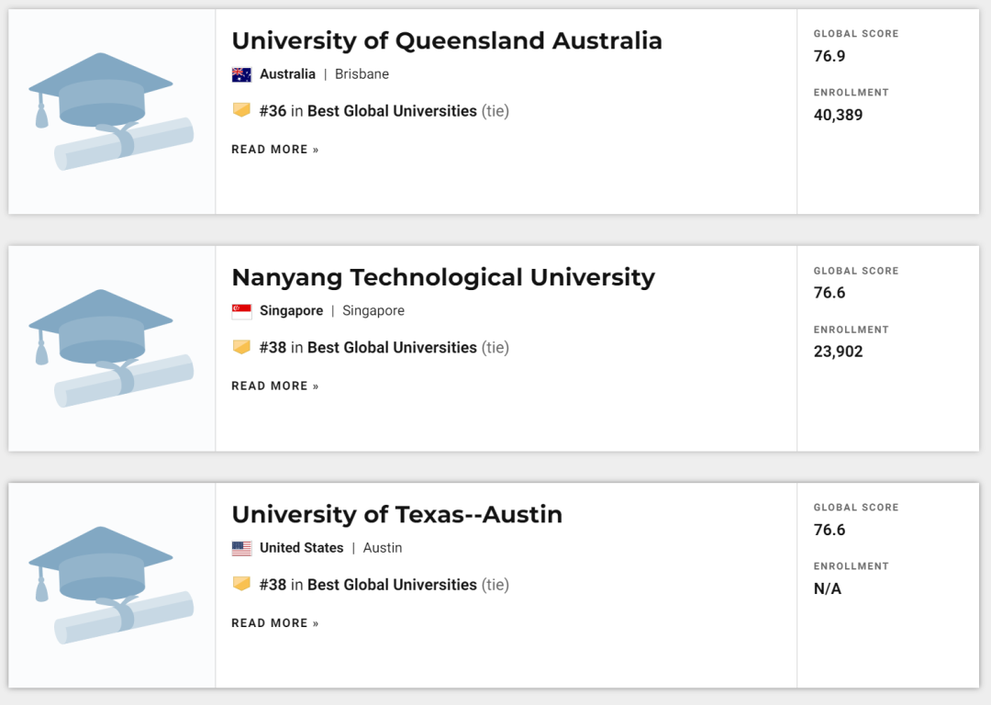Viewport: 991px width, 705px height.
Task: Click Read More under Nanyang Technological University
Action: [274, 386]
